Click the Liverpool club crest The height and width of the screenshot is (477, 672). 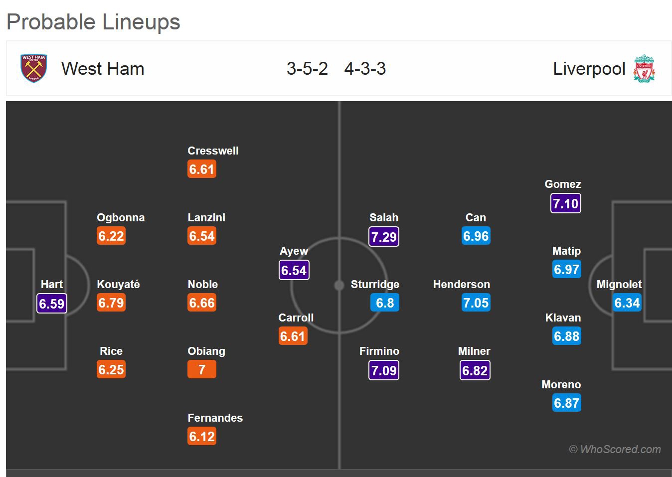point(644,68)
